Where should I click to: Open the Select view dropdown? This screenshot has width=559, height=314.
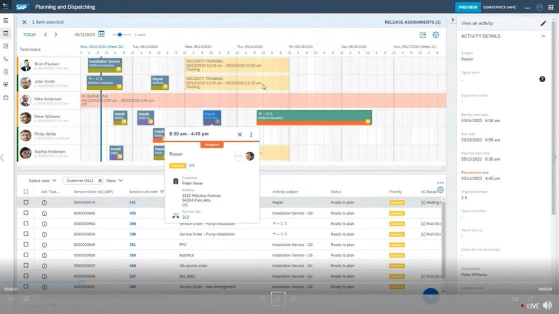click(x=42, y=181)
